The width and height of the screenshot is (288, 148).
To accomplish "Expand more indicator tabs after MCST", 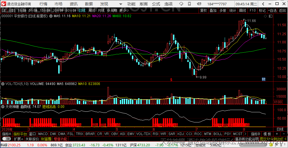I will coord(245,134).
